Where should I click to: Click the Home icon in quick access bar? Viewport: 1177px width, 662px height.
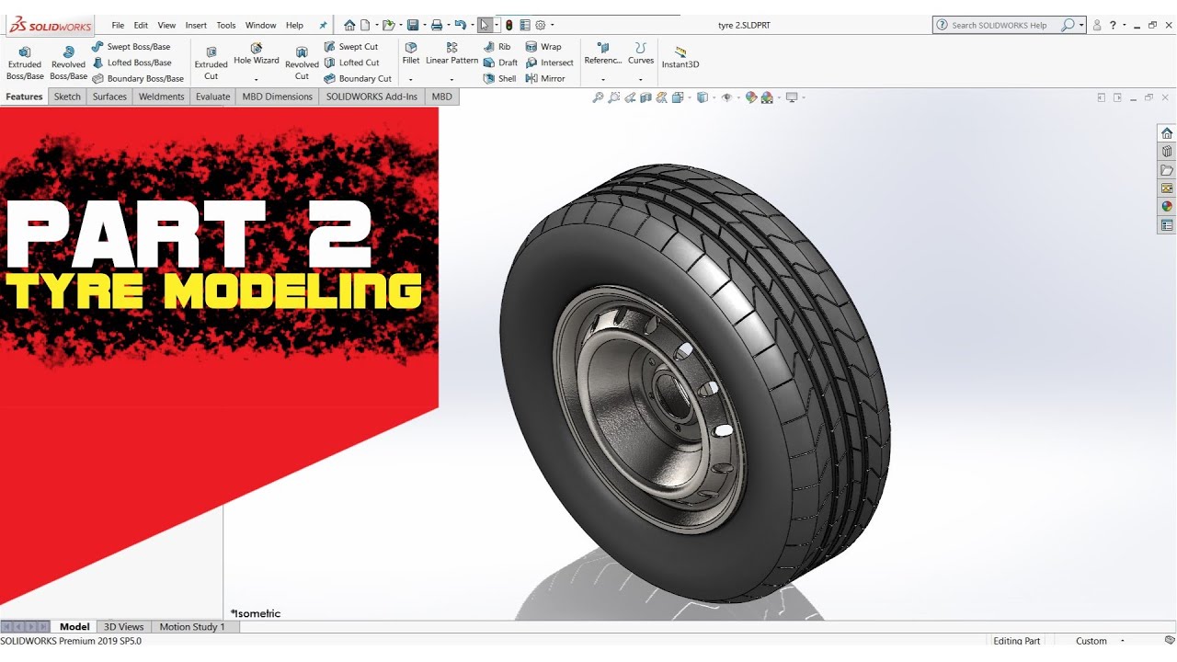click(x=349, y=25)
